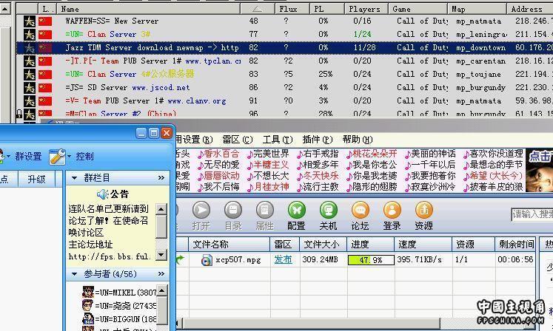Open the 资源 (Resources) toolbar icon

point(423,211)
